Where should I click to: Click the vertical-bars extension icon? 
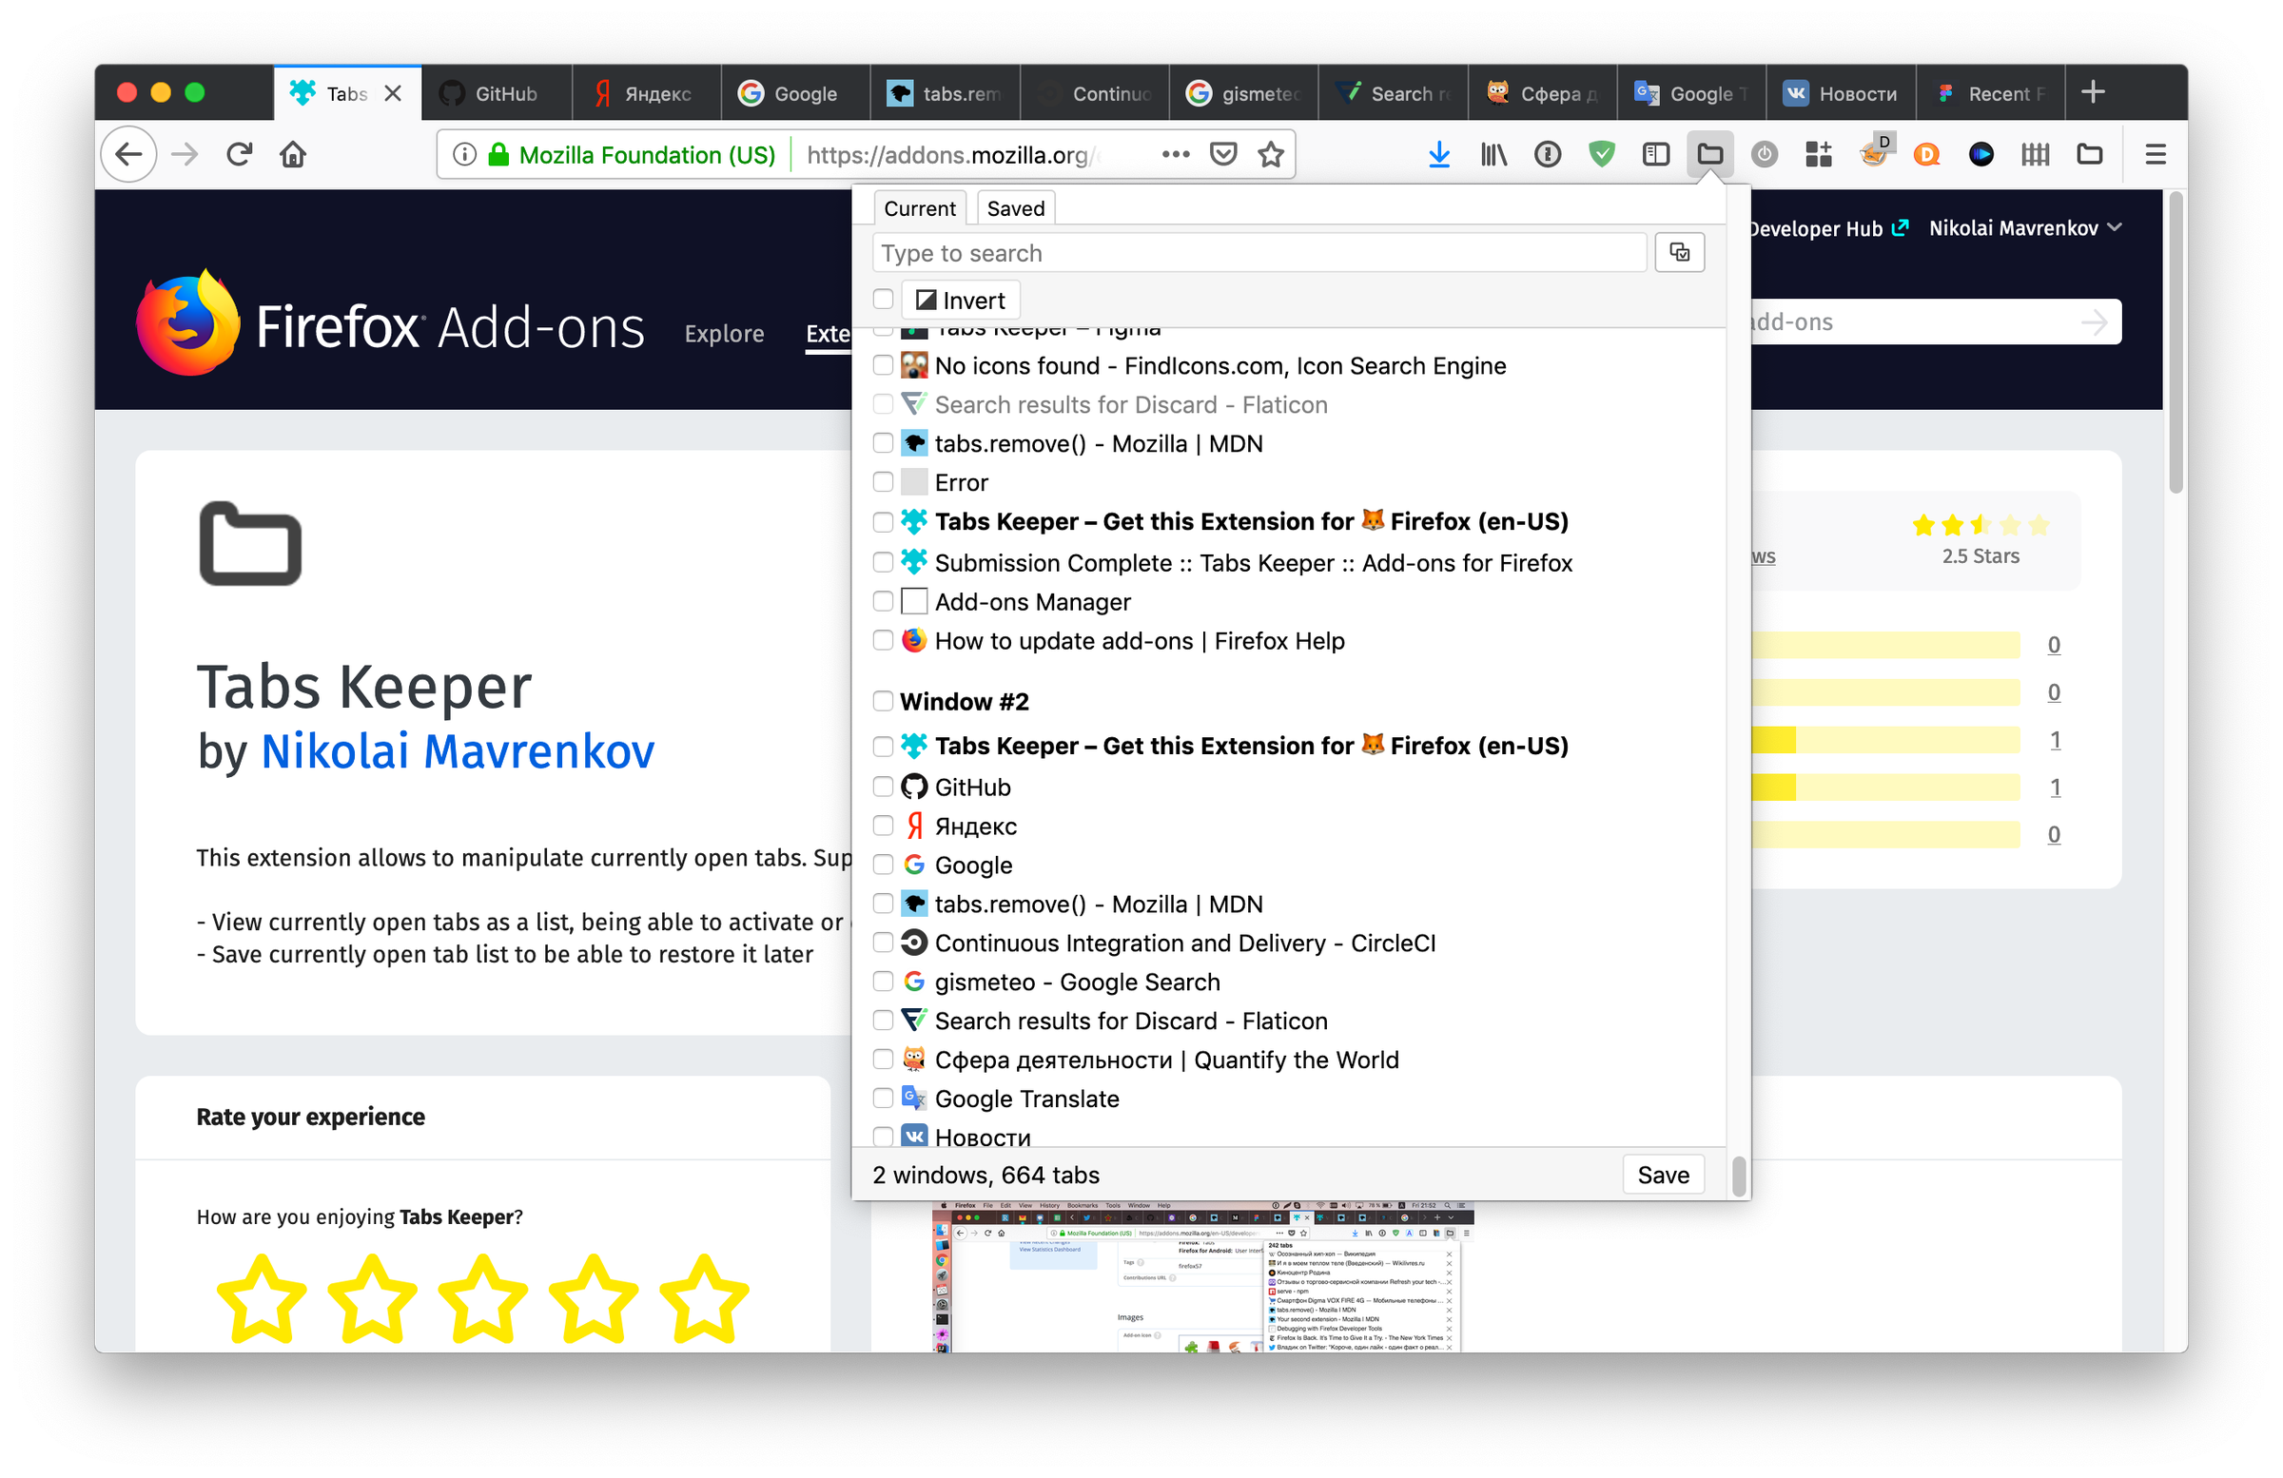[2035, 153]
